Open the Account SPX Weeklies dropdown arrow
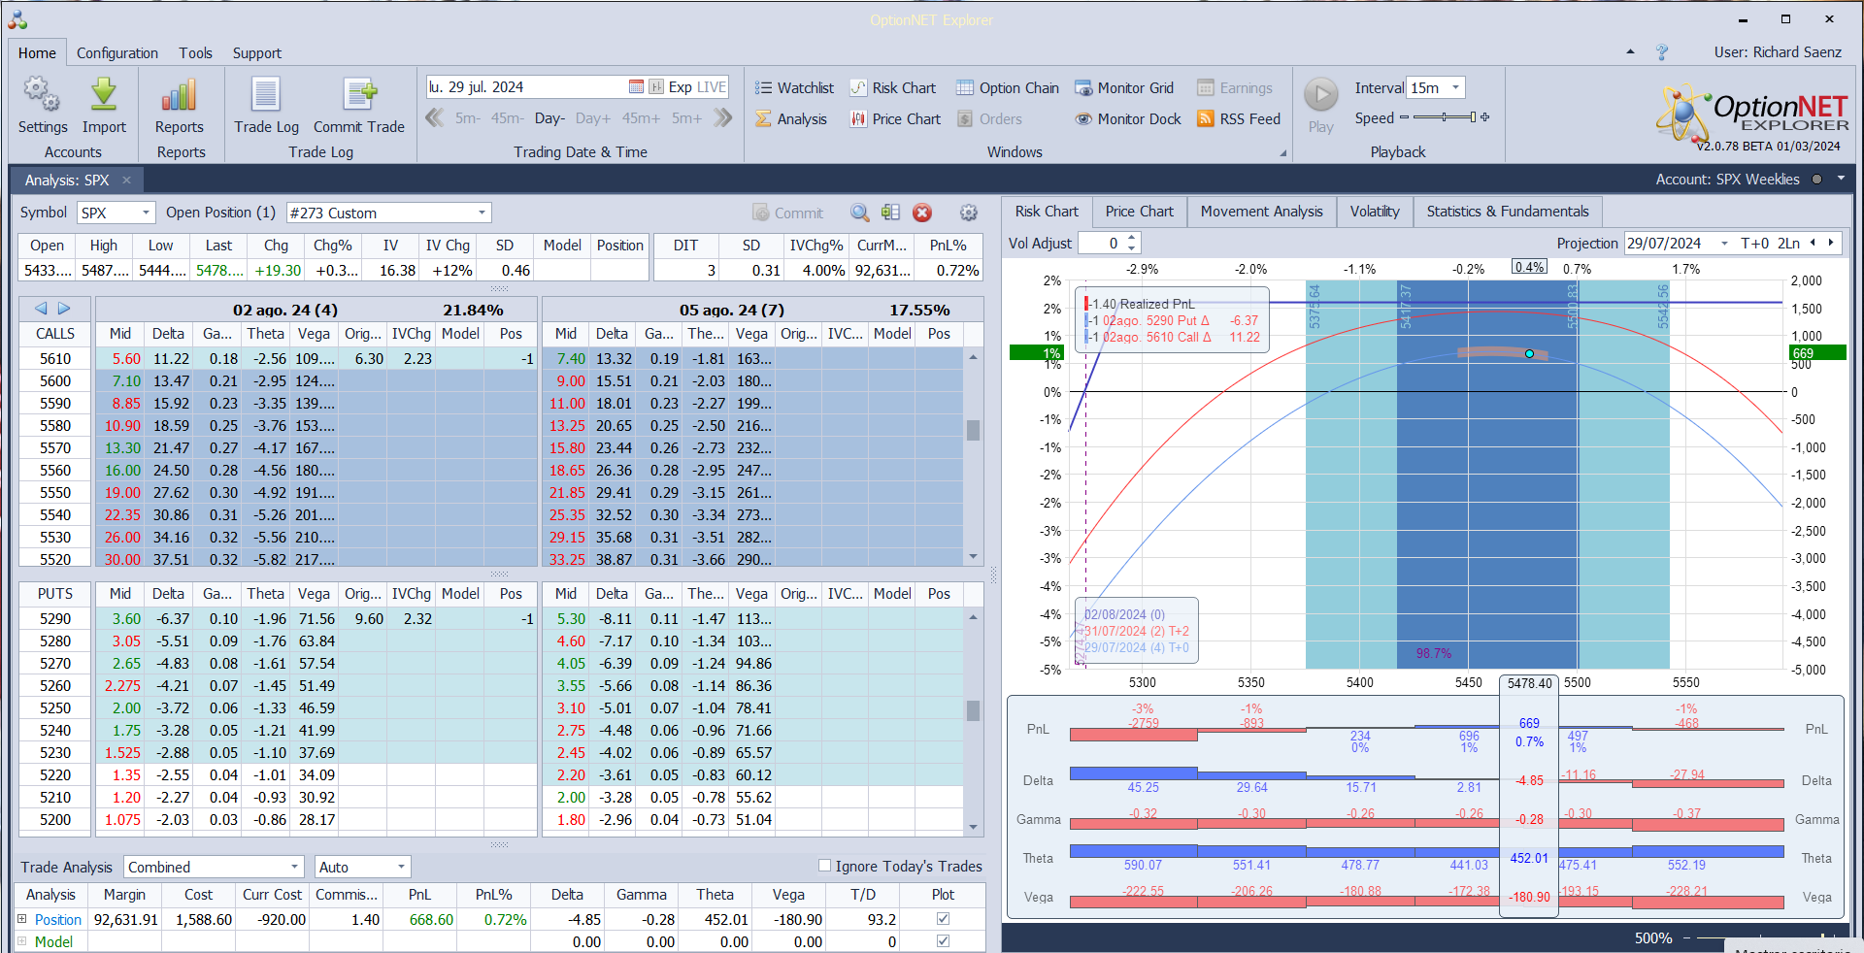The height and width of the screenshot is (953, 1864). 1841,179
